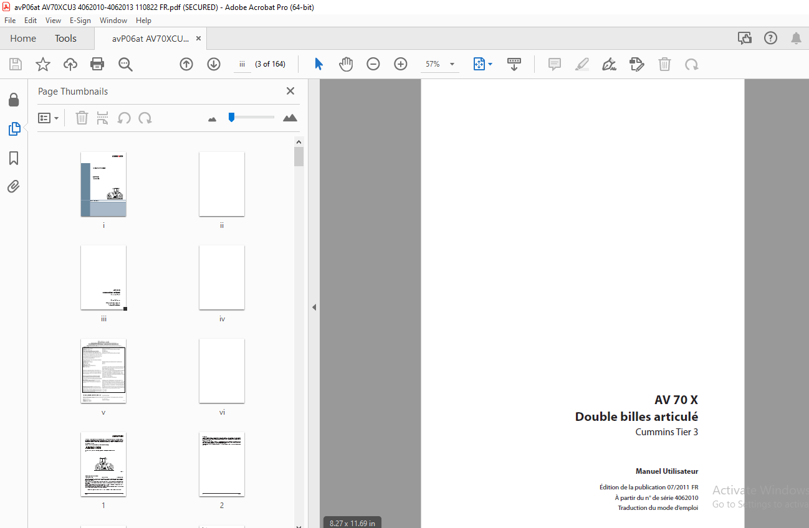Click the 57% zoom value field
The image size is (809, 528).
point(433,64)
